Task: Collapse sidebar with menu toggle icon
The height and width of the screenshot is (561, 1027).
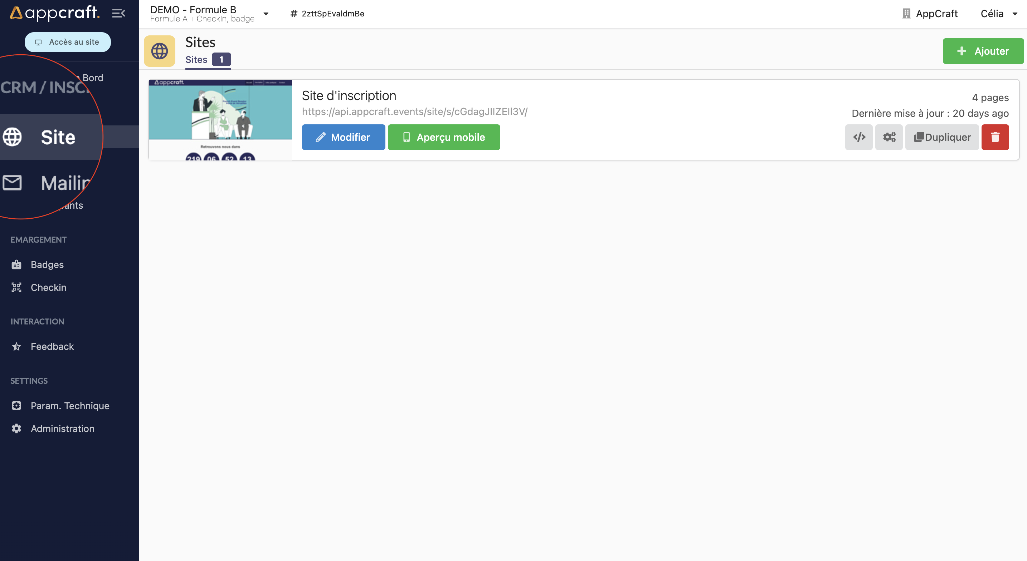Action: [118, 14]
